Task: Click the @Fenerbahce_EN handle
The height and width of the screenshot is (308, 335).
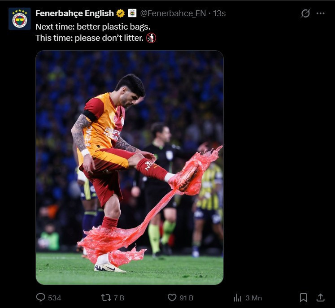Action: (173, 13)
